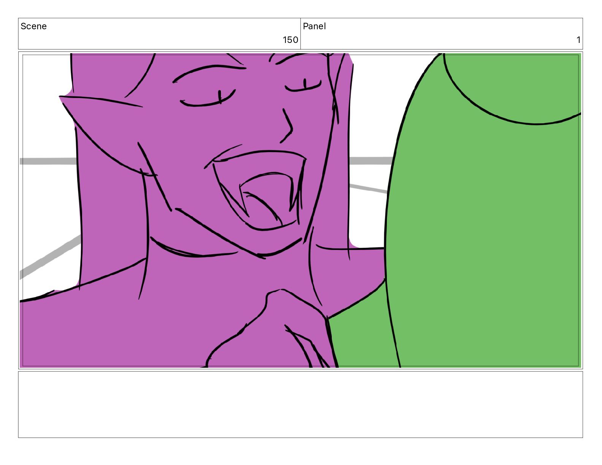Image resolution: width=602 pixels, height=465 pixels.
Task: Select the scene number 150
Action: (290, 40)
